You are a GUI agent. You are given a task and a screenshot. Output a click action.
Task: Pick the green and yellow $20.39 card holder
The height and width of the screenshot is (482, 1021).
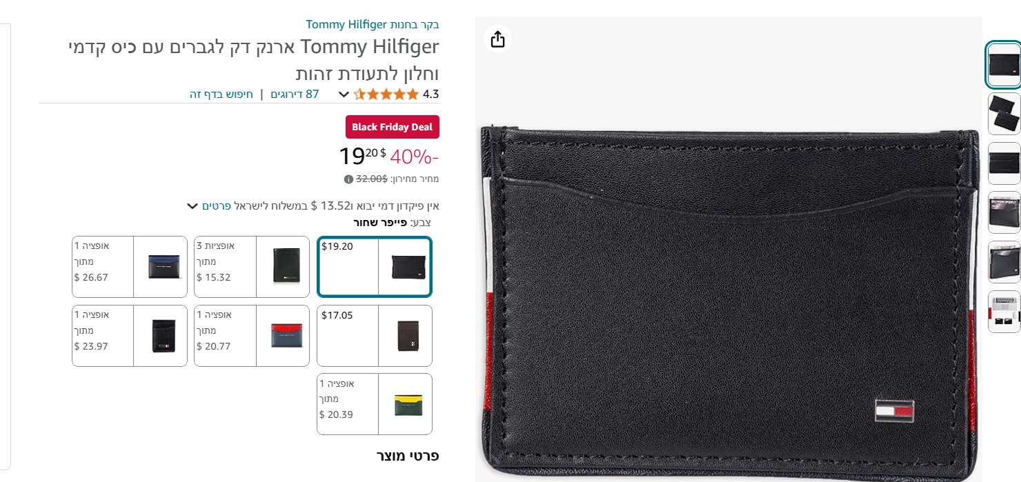[375, 404]
